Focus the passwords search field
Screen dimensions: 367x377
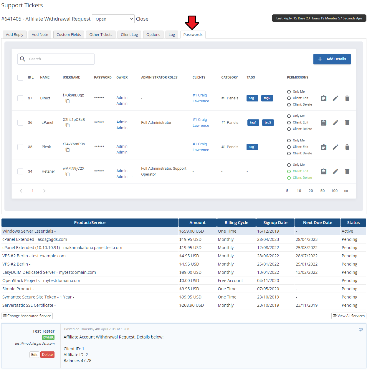(56, 59)
